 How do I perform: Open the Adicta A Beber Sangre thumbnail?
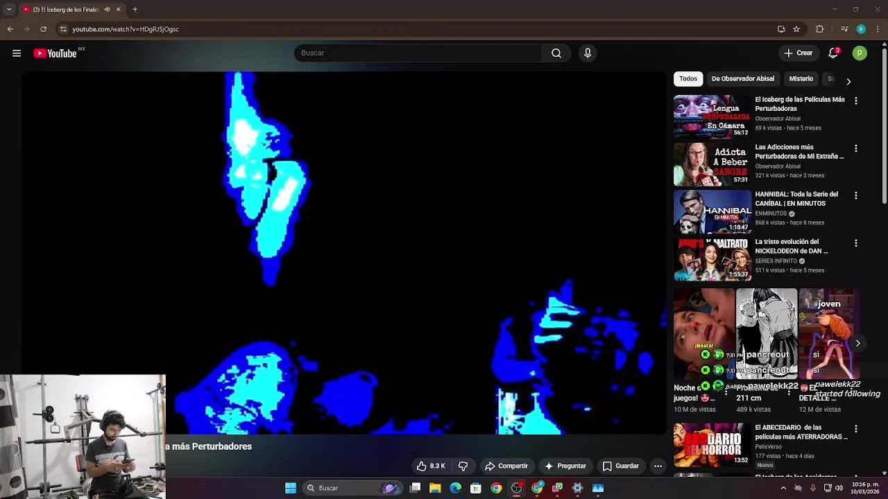point(712,164)
